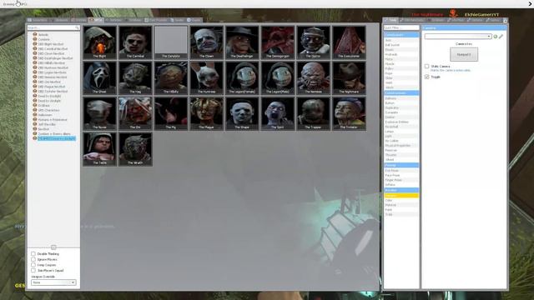Click the blank Cenobite NPC tile

tap(171, 42)
